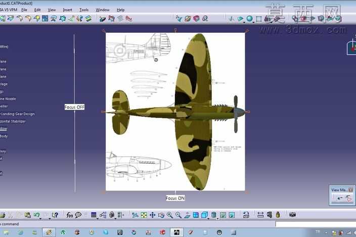Open the render style dropdown arrow

point(217,219)
